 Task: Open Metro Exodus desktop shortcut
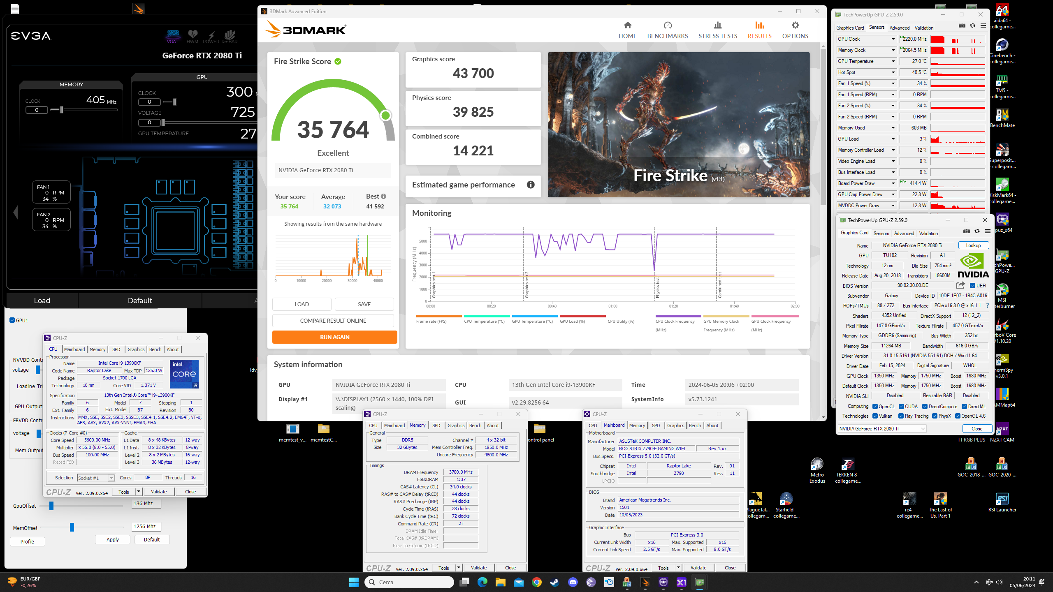[817, 470]
